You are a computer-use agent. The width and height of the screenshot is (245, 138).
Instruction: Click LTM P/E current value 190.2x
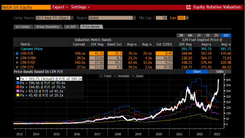[80, 54]
